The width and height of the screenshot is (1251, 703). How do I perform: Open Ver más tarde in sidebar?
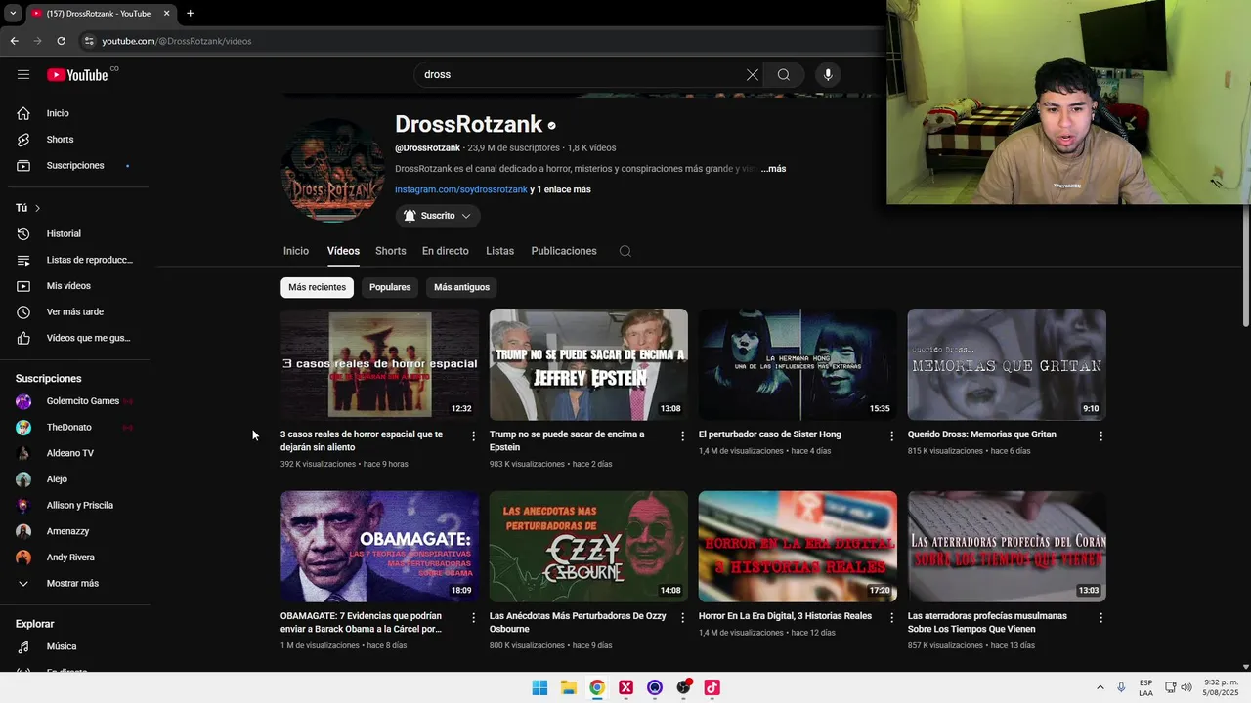coord(76,311)
